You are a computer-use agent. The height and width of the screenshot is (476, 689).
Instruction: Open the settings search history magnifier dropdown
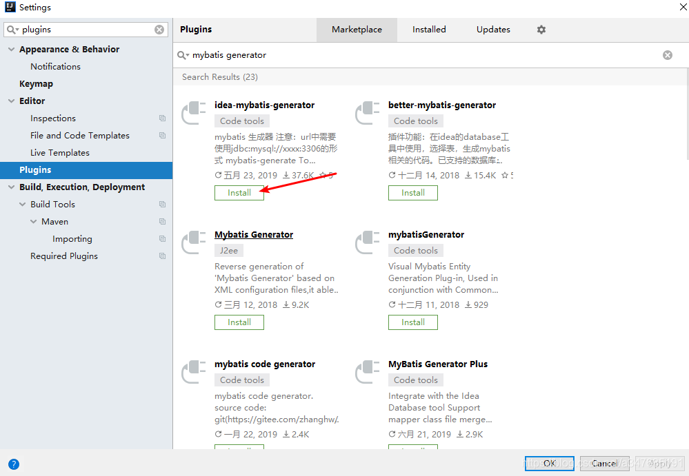(x=12, y=30)
